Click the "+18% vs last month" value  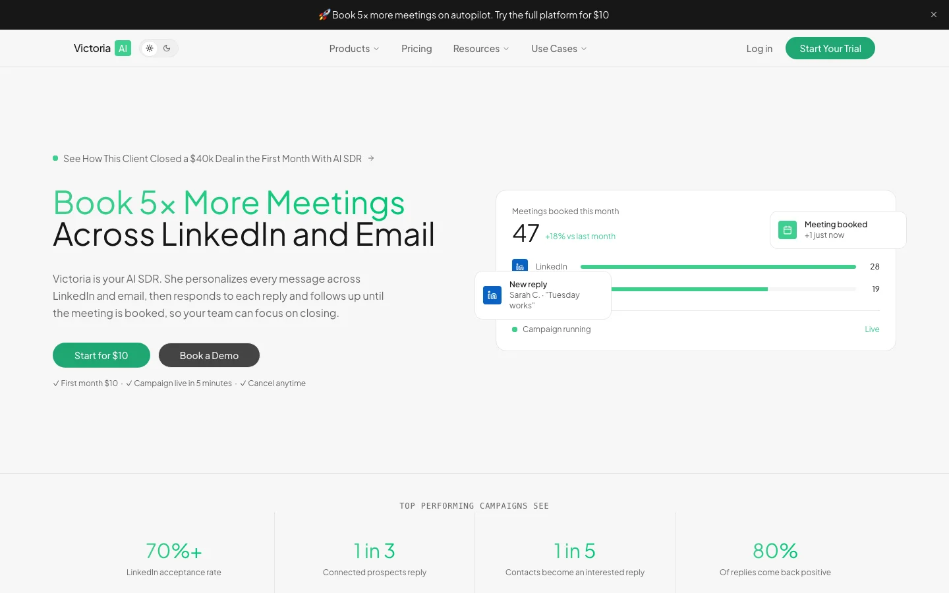(x=580, y=237)
